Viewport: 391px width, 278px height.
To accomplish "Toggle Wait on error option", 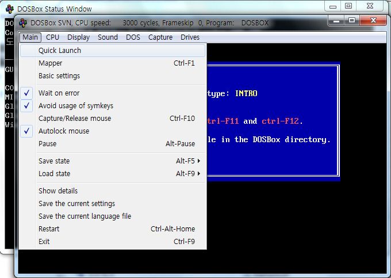I will [x=113, y=93].
